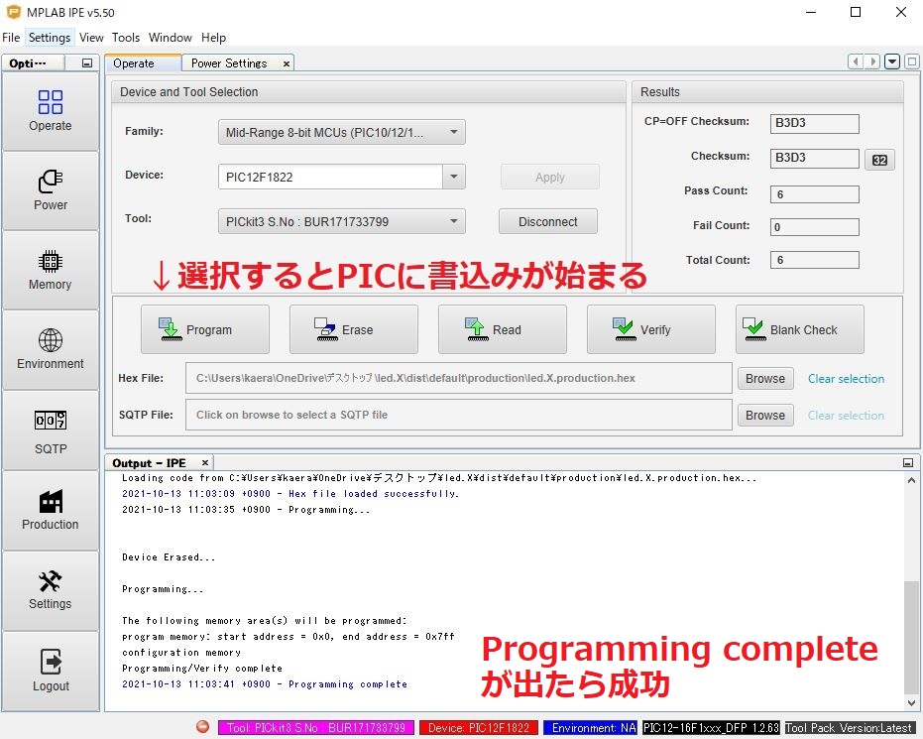Image resolution: width=923 pixels, height=739 pixels.
Task: Minimize the Options side panel
Action: click(x=87, y=63)
